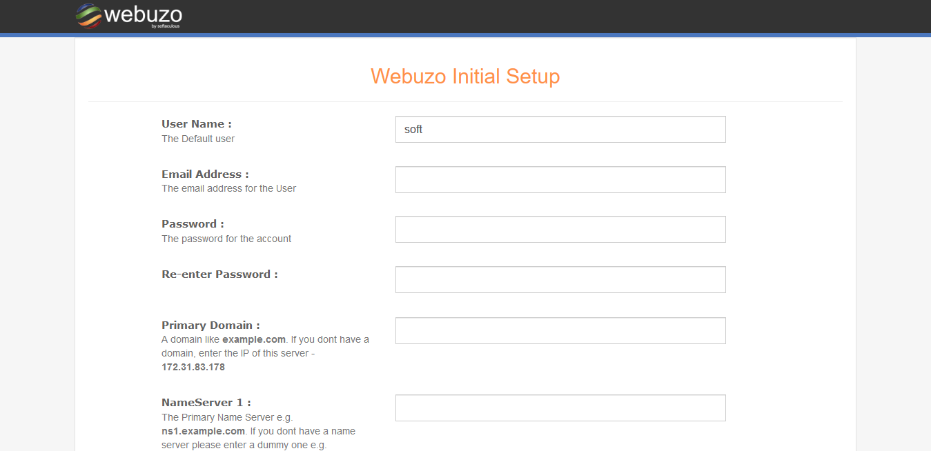
Task: Click 'The password for the account' hint
Action: pos(226,239)
